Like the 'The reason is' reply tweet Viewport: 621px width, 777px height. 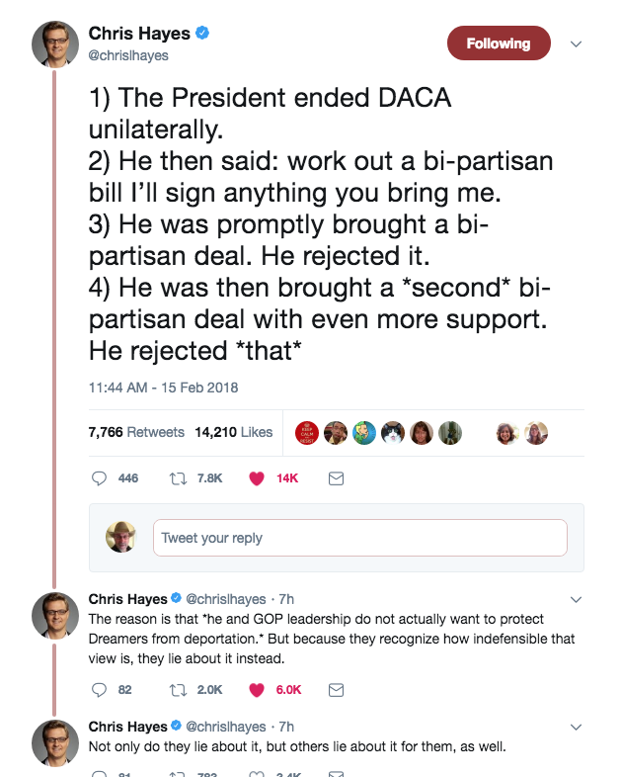point(257,690)
